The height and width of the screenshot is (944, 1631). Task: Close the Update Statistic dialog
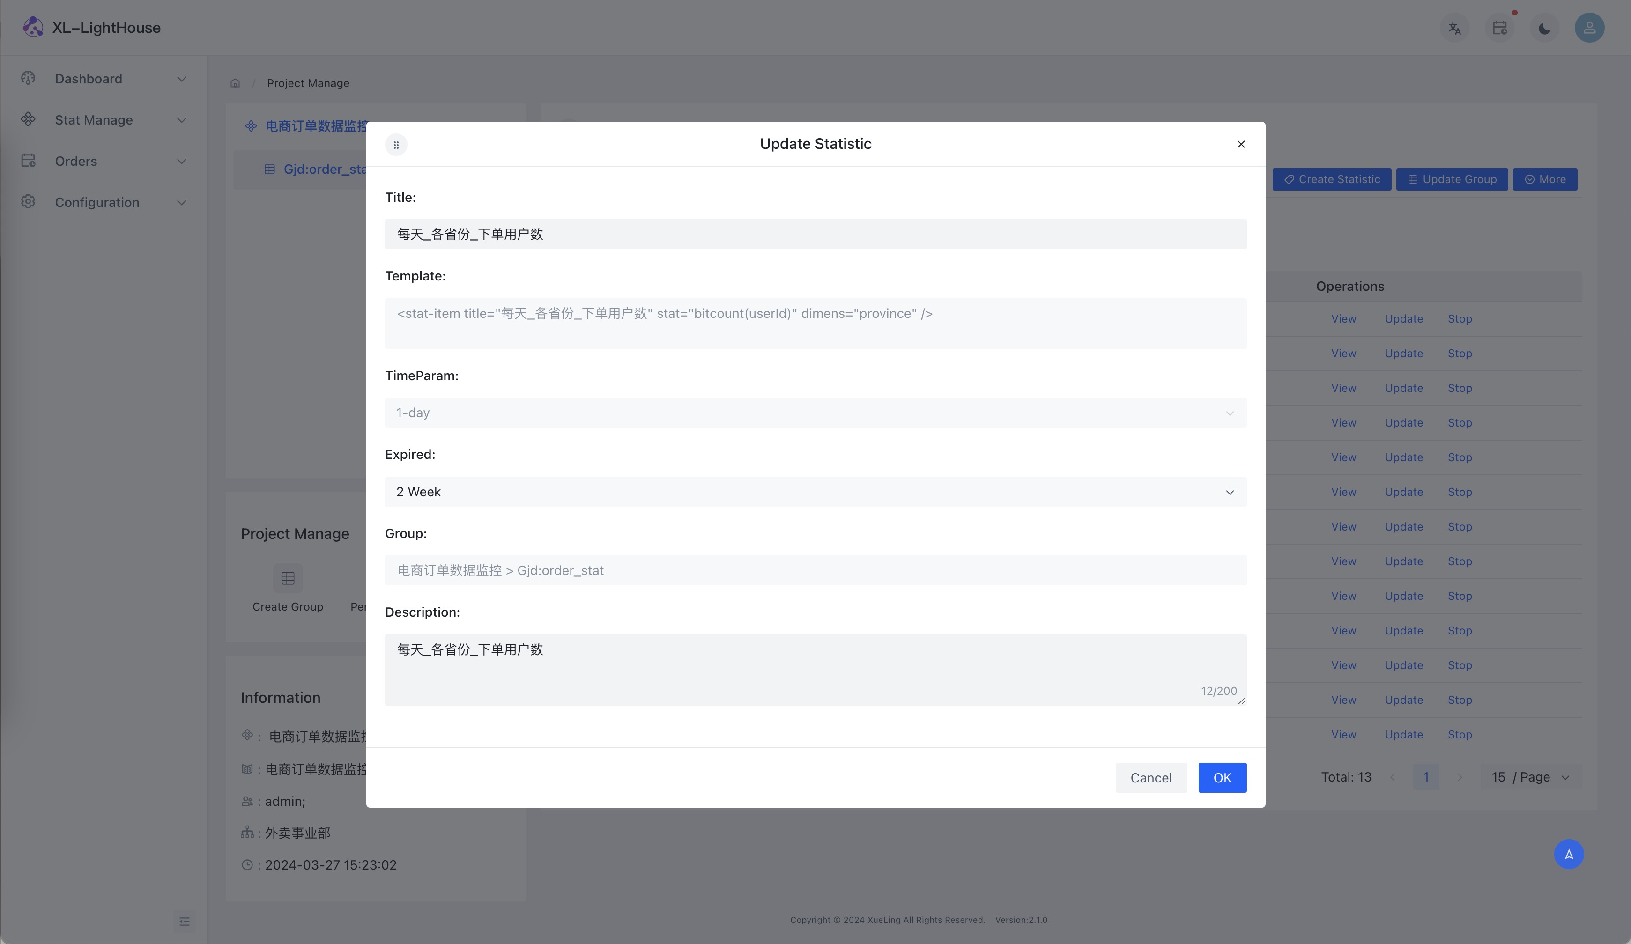coord(1241,144)
